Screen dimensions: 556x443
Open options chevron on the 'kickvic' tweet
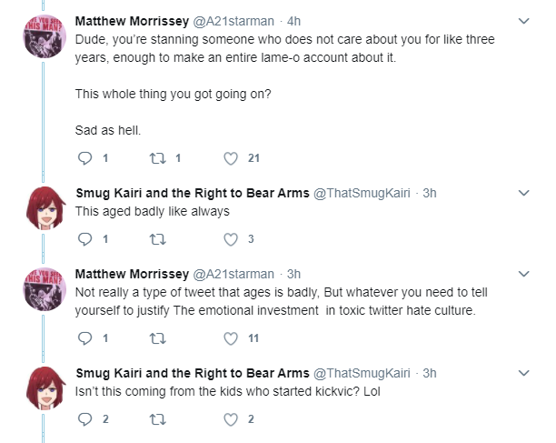click(x=523, y=373)
